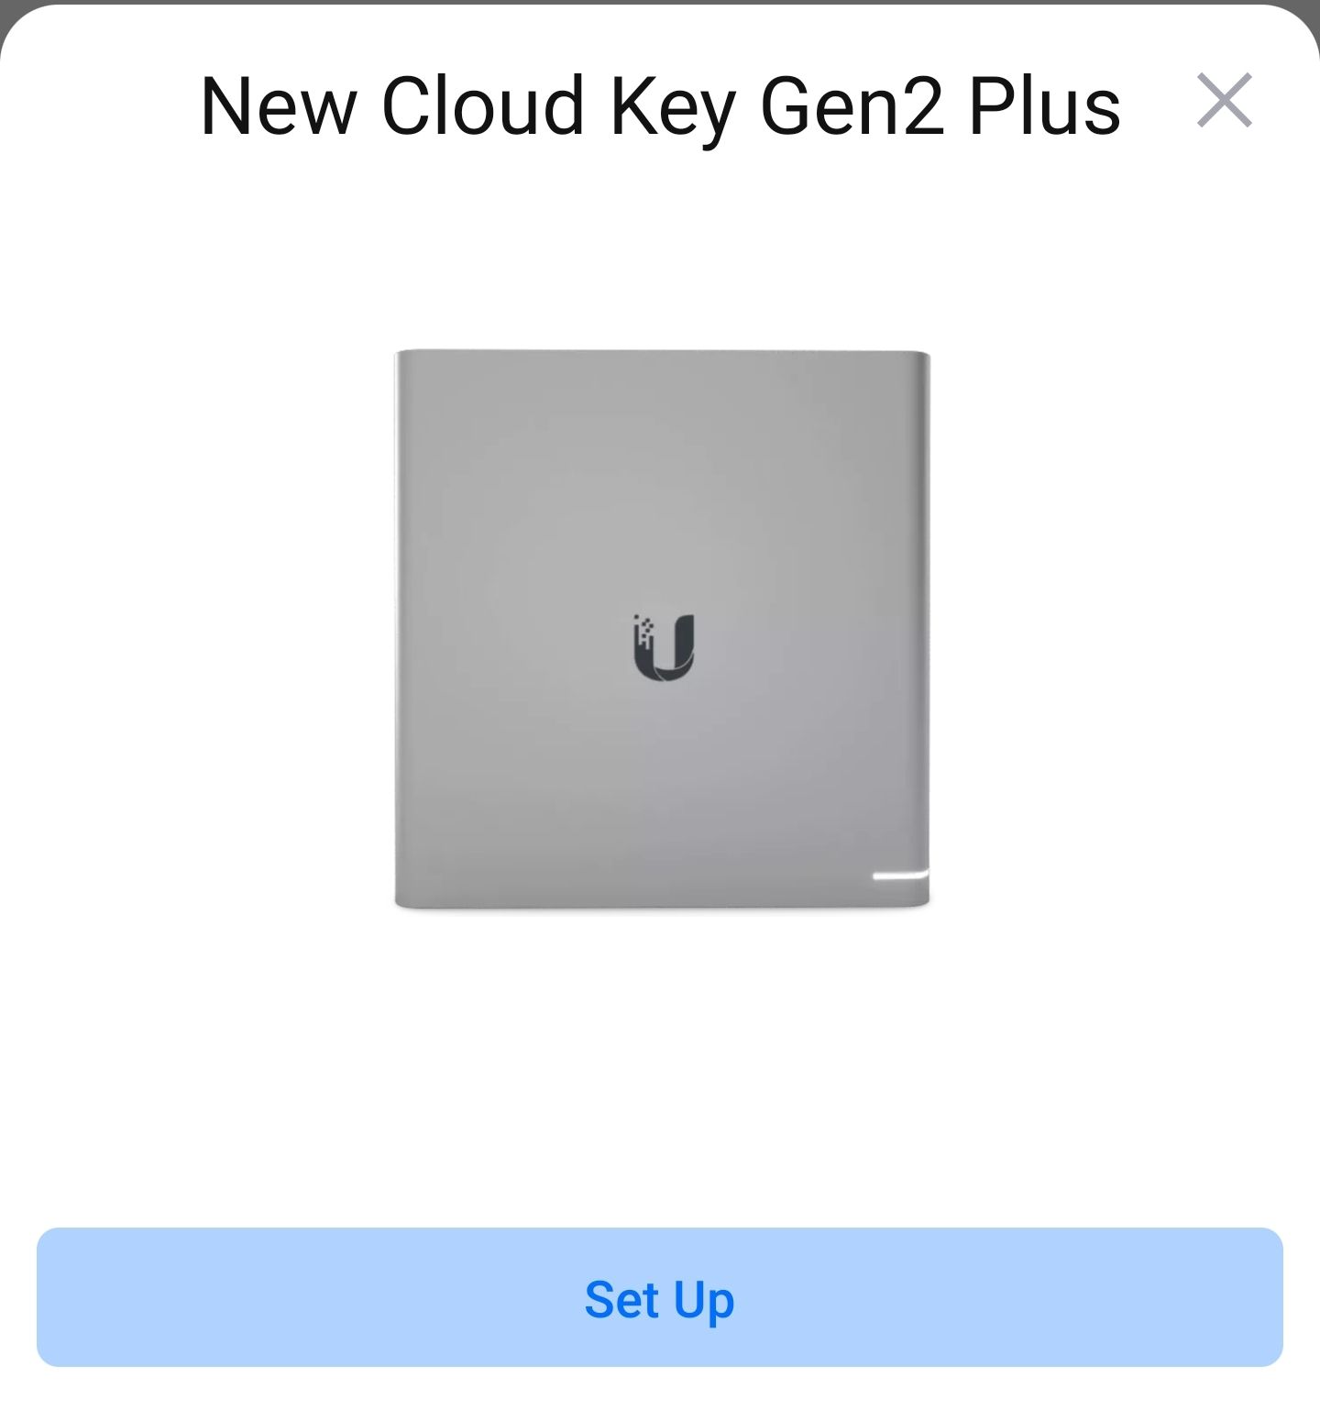Click the word Cloud in the heading
The height and width of the screenshot is (1410, 1320).
click(x=482, y=106)
